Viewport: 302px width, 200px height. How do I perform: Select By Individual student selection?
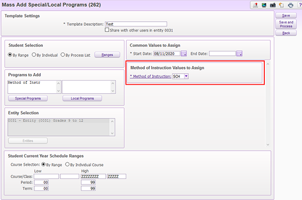[34, 55]
